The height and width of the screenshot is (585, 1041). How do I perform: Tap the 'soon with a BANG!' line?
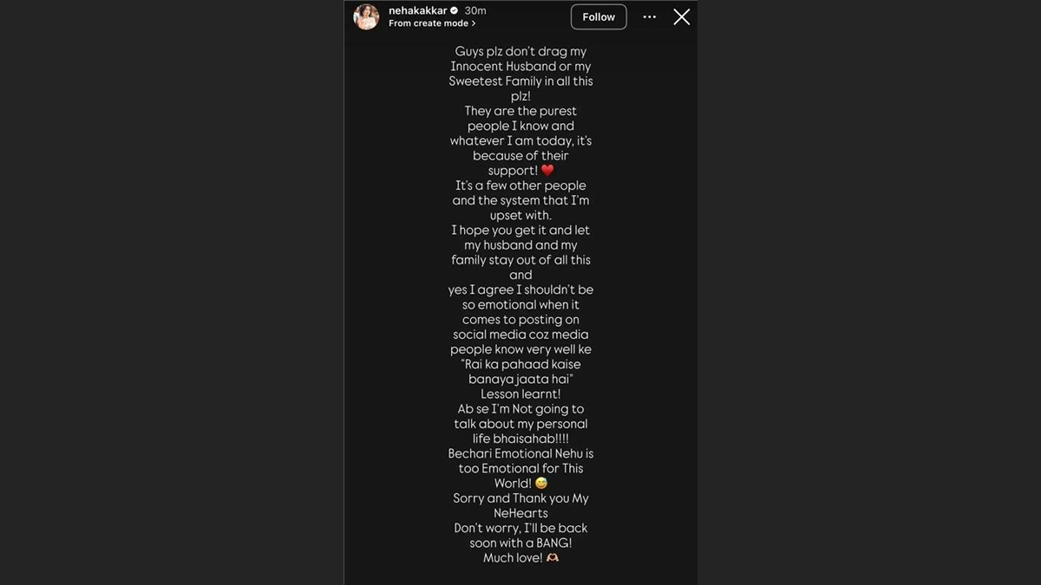click(520, 543)
